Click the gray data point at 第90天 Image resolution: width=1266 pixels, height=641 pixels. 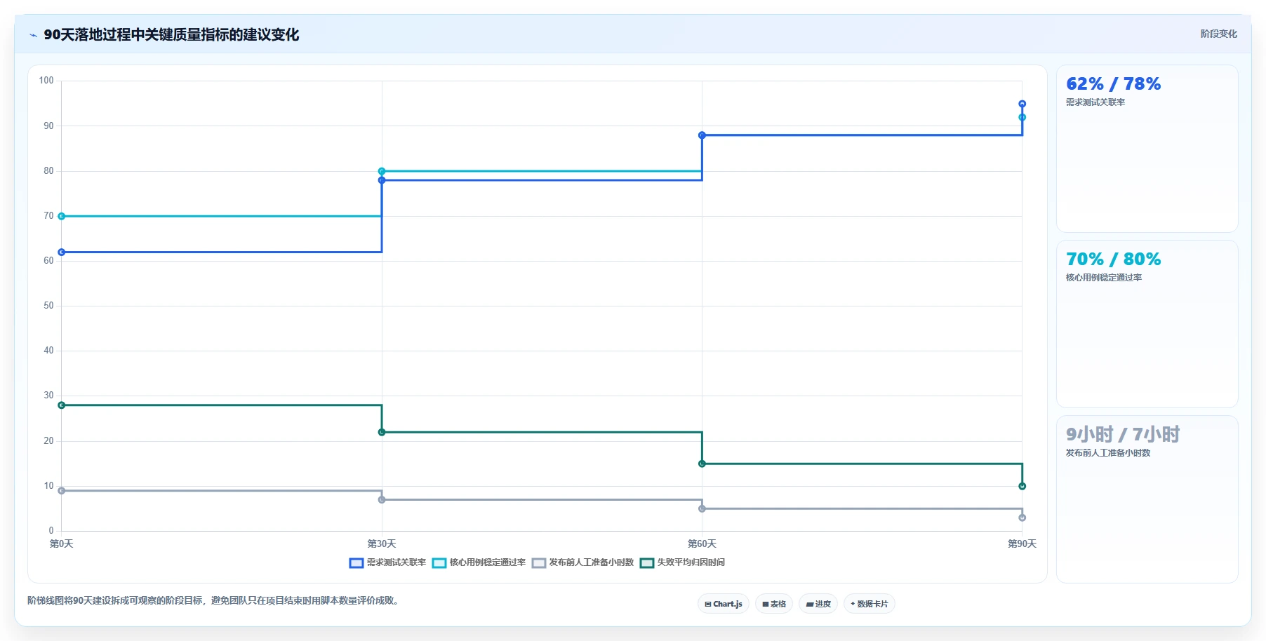point(1022,518)
